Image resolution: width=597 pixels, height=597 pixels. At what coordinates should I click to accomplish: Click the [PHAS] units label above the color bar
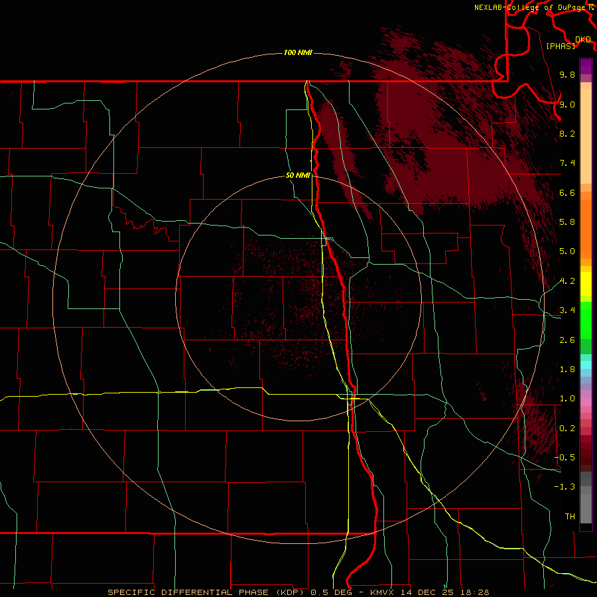point(561,46)
